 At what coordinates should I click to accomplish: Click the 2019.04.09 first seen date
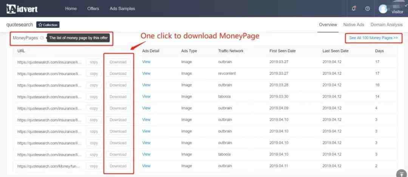[279, 108]
